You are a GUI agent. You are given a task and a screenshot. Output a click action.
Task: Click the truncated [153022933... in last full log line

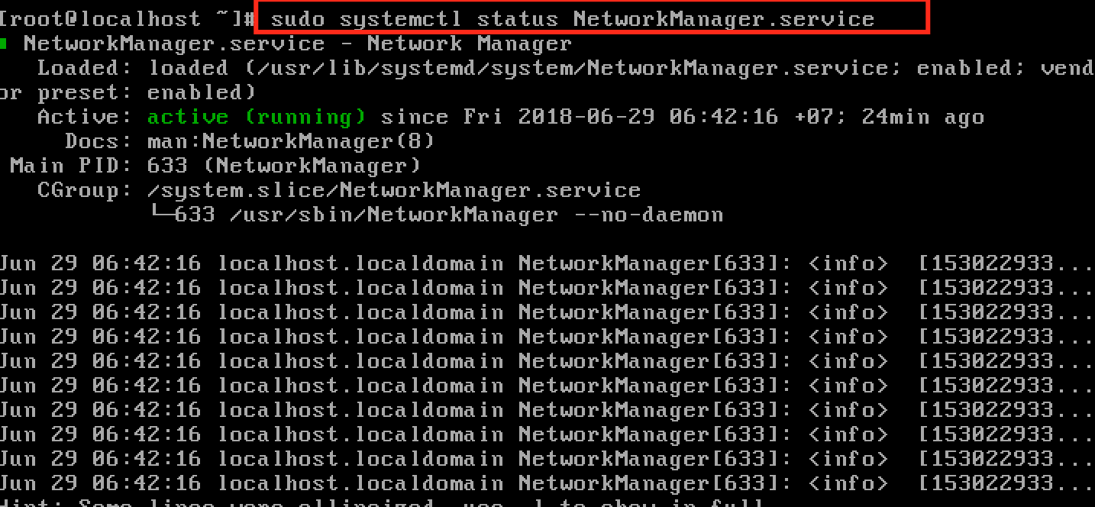click(1006, 484)
